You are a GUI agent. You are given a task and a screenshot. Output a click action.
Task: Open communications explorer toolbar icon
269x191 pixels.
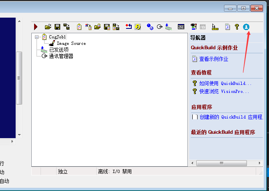coord(159,27)
